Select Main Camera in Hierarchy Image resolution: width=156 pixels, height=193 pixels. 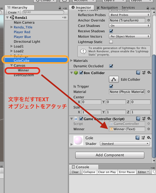tap(24, 22)
